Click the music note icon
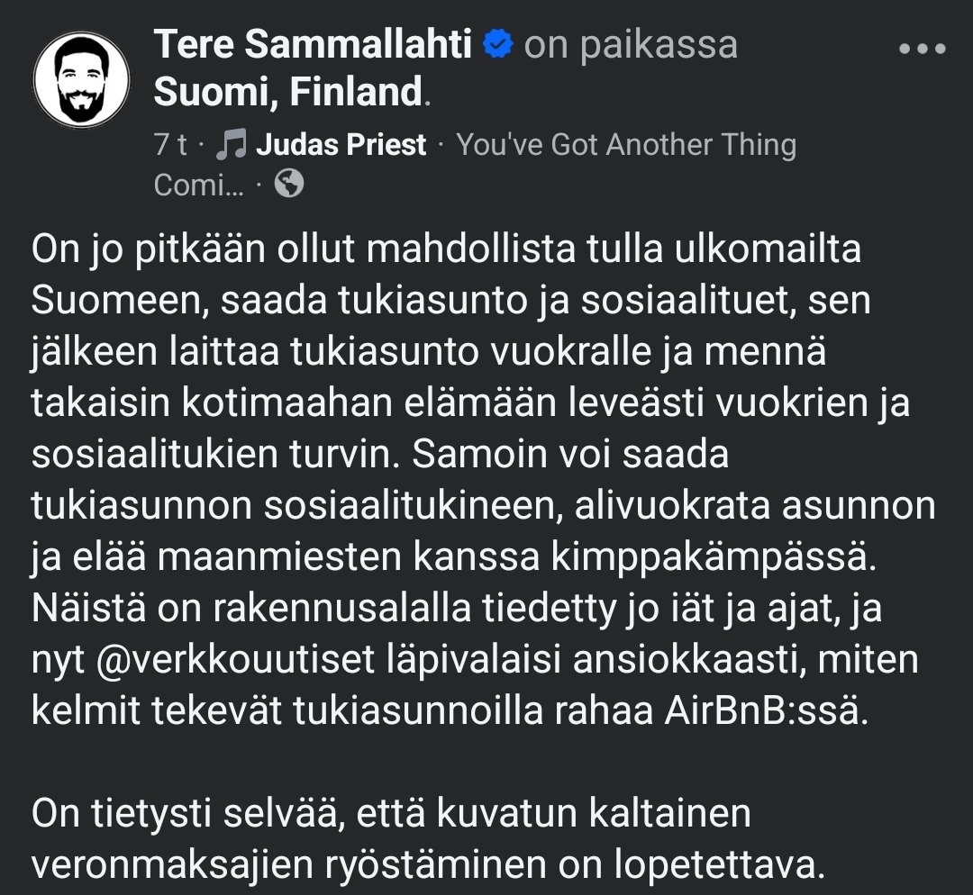The width and height of the screenshot is (973, 895). coord(233,145)
